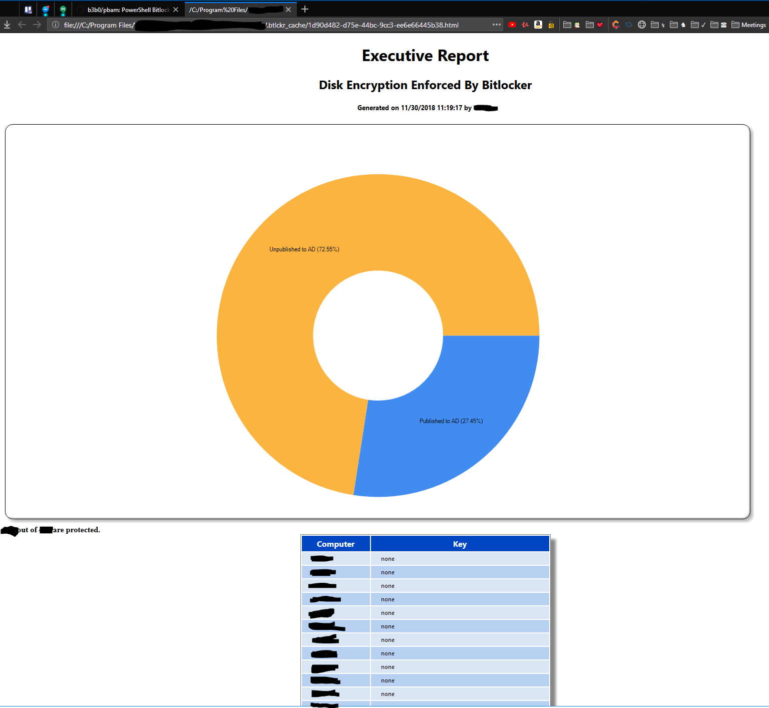The image size is (769, 708).
Task: Click the Generated on 11/30/2018 line
Action: 428,108
